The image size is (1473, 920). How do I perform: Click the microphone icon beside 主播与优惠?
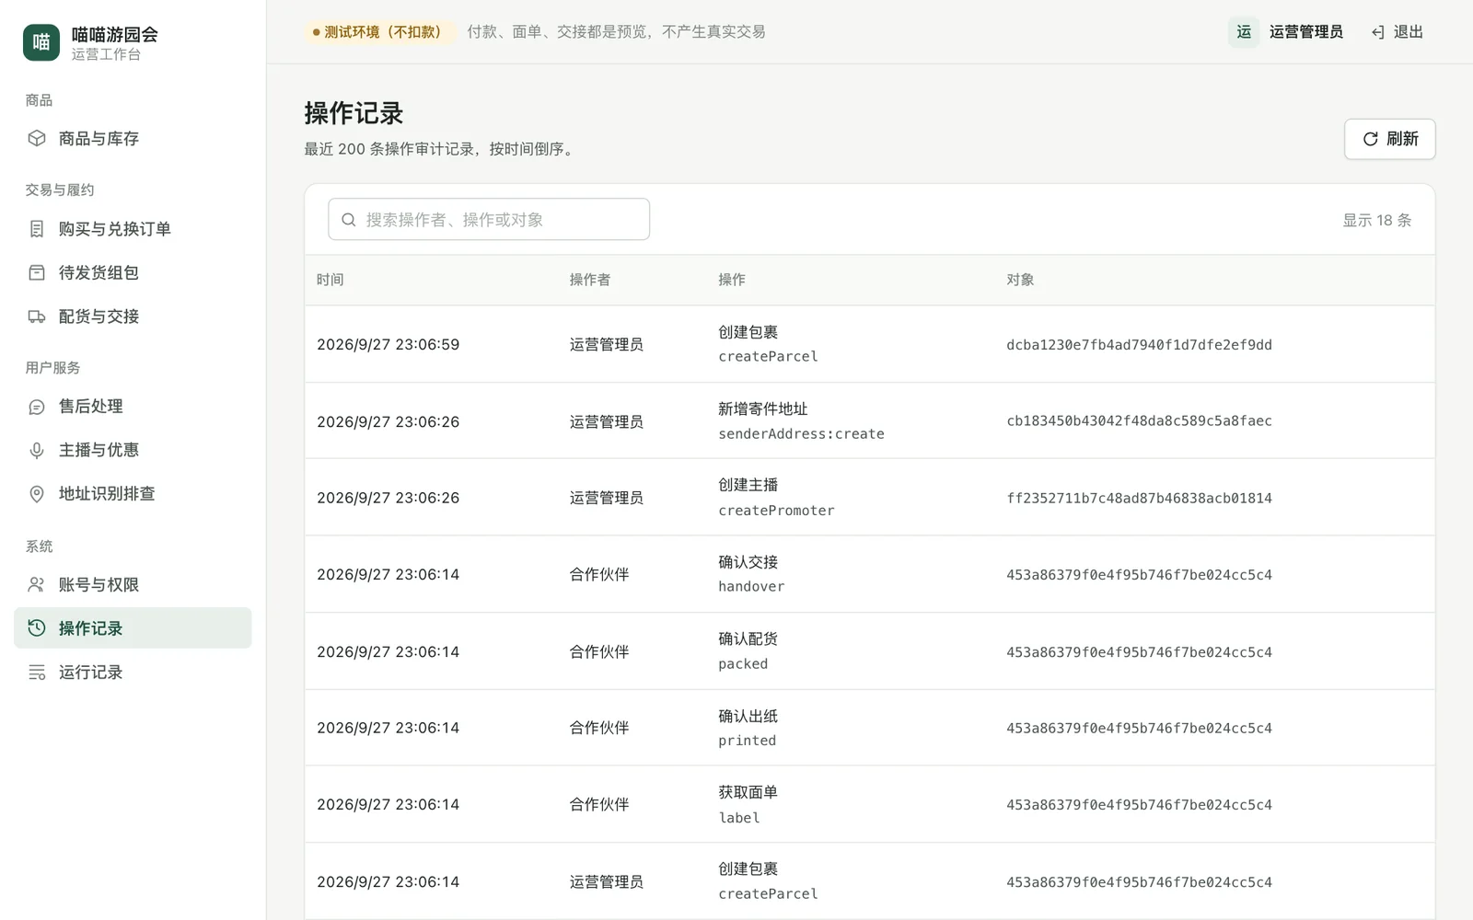(x=37, y=450)
